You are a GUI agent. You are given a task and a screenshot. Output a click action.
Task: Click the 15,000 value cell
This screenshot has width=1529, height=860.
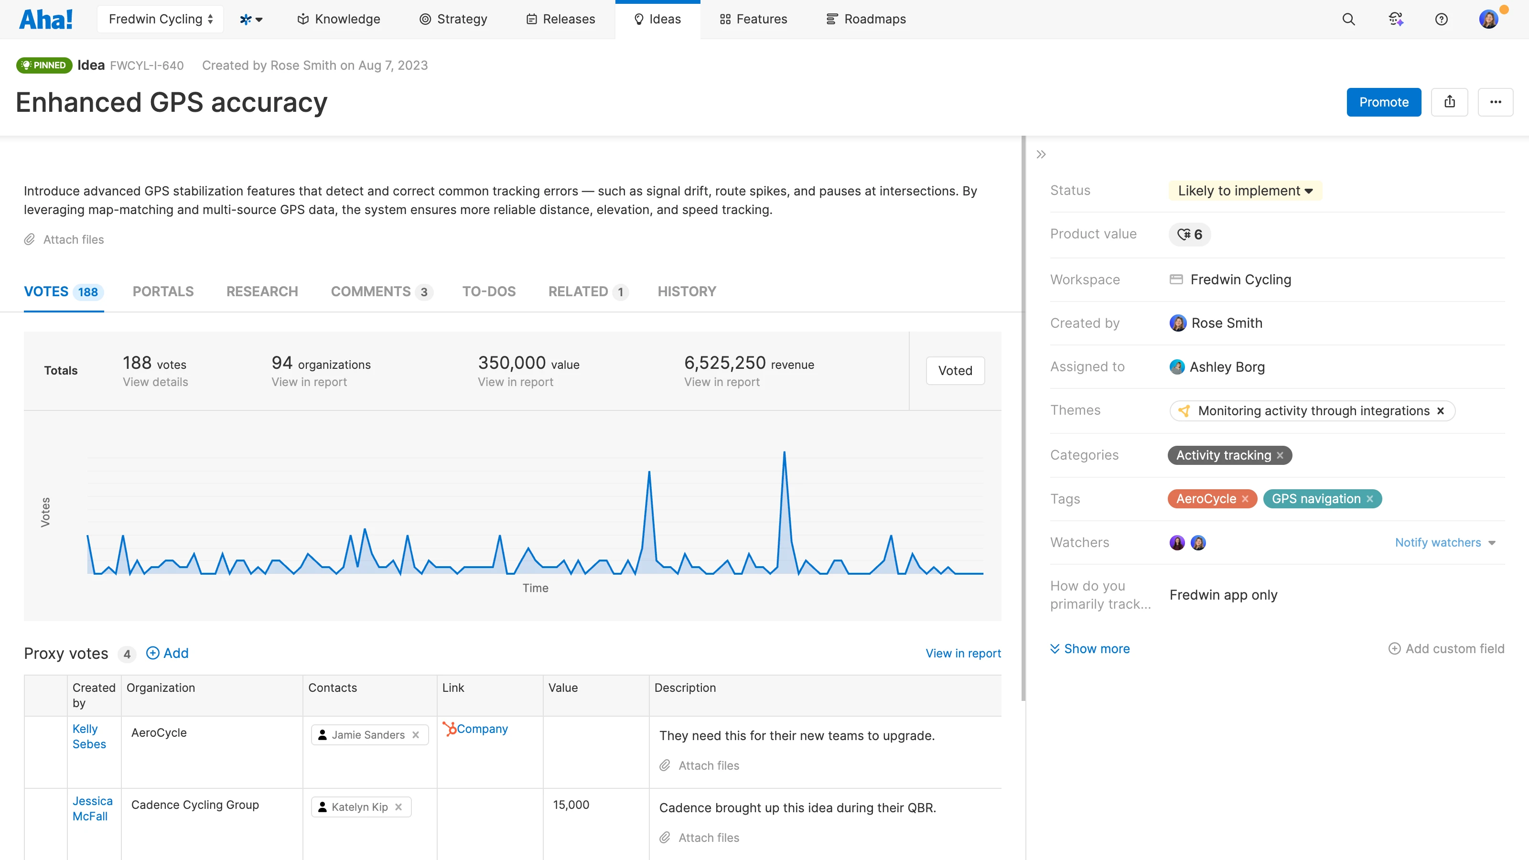[x=596, y=824]
